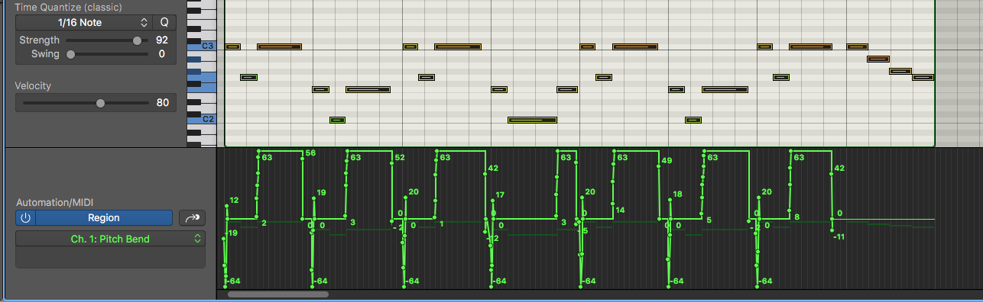Click the Swing slider handle
983x302 pixels.
point(71,54)
